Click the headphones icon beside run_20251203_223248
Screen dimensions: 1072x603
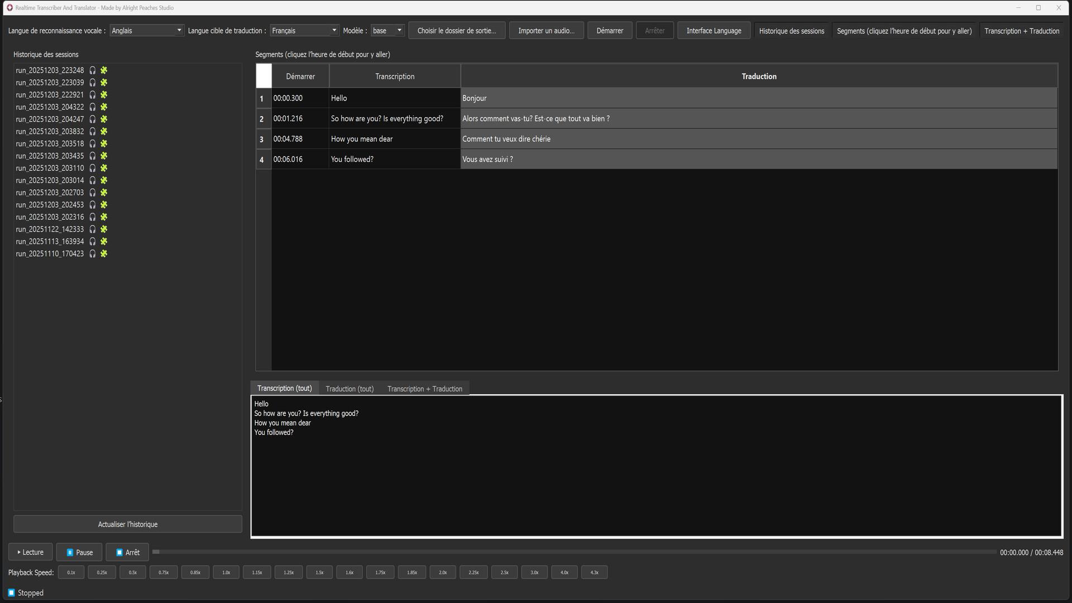pyautogui.click(x=92, y=70)
